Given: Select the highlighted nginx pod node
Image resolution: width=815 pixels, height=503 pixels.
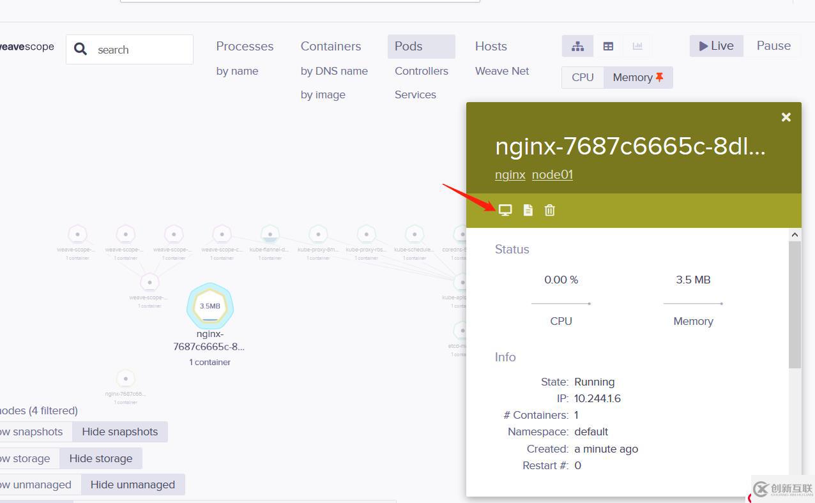Looking at the screenshot, I should (x=209, y=306).
